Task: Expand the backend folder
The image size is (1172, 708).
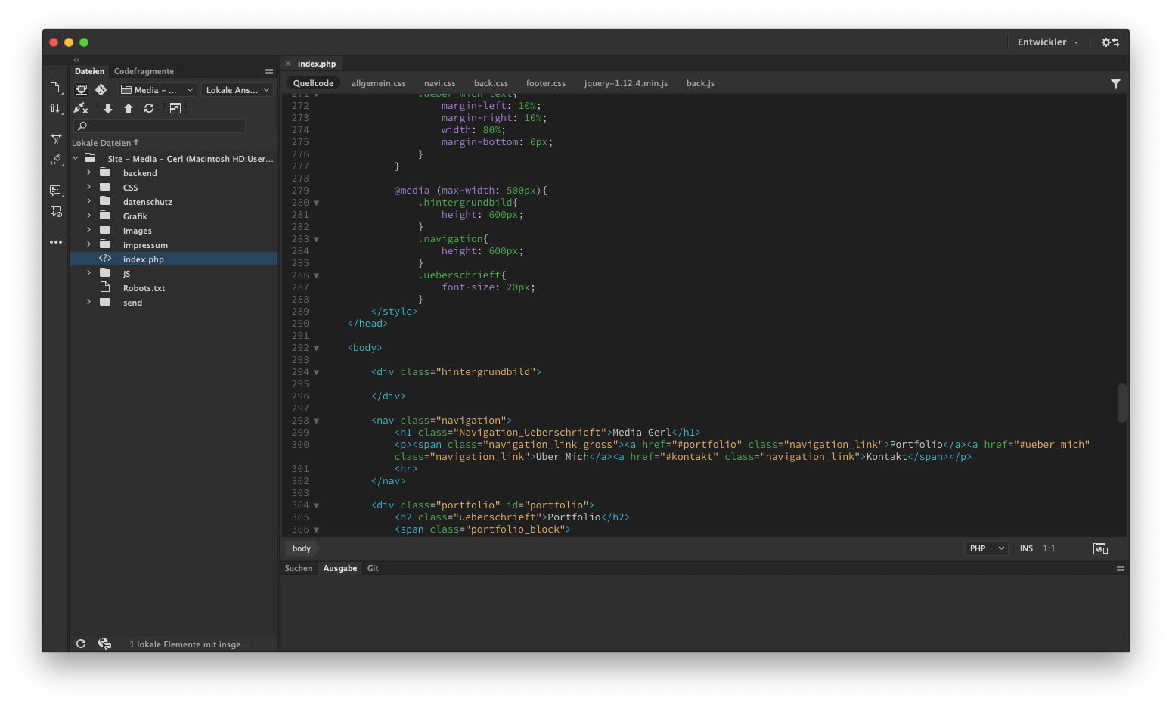Action: pos(88,173)
